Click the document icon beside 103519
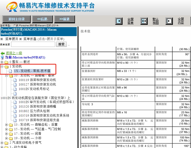Screen dimensions: 191x148 (15, 116)
